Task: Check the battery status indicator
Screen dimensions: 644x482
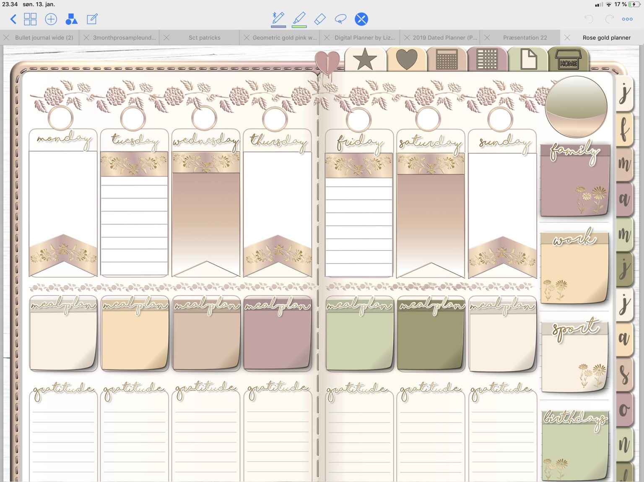Action: point(635,4)
